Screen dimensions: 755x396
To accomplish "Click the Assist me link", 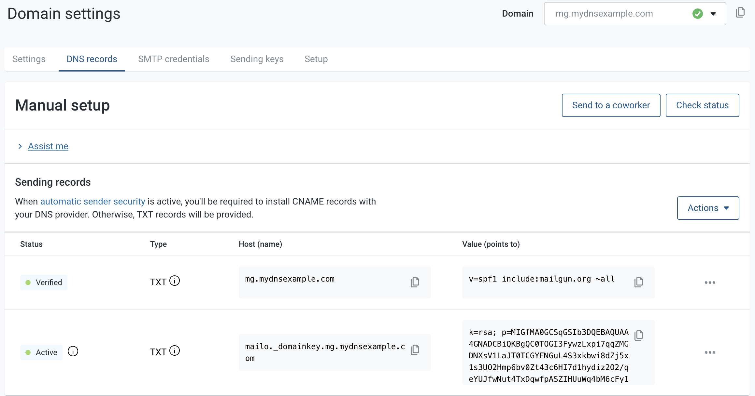I will [48, 146].
